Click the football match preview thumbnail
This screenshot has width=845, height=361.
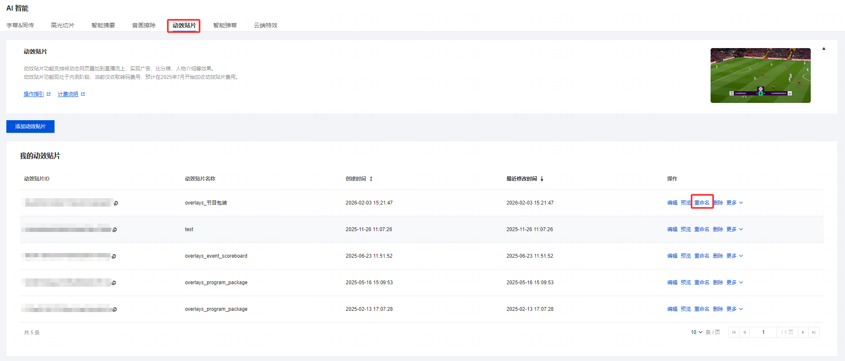tap(760, 75)
